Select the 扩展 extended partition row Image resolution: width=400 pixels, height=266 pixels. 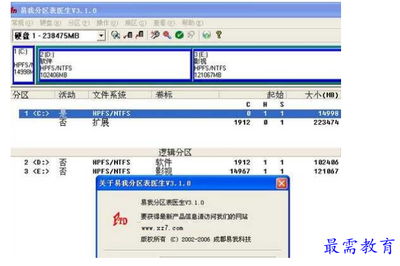[x=180, y=122]
